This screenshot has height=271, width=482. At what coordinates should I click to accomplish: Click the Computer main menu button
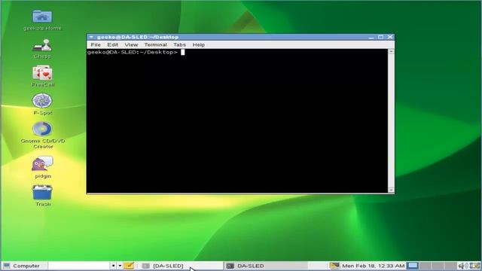point(24,266)
